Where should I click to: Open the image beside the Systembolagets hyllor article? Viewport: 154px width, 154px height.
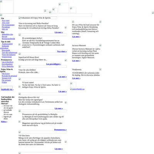[x=20, y=44]
